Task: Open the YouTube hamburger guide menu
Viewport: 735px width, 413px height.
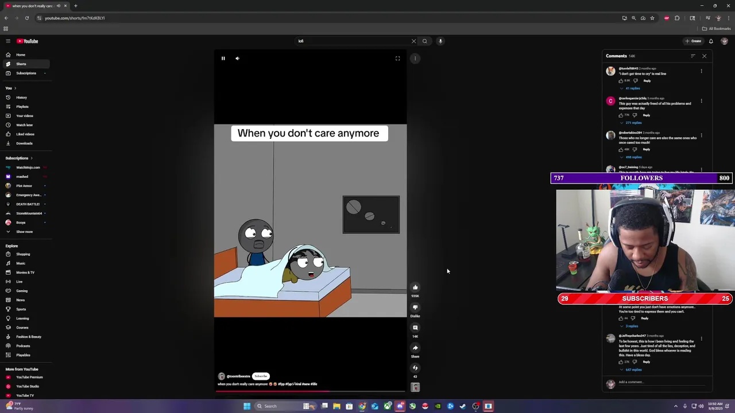Action: pyautogui.click(x=8, y=41)
